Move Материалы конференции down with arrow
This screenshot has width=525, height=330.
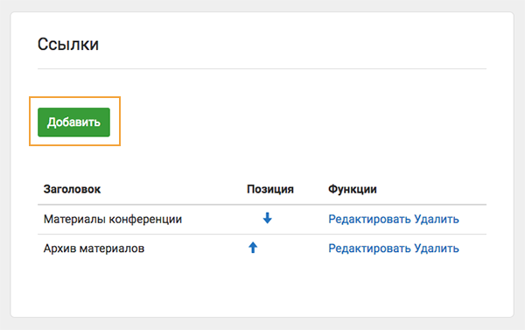tap(267, 218)
